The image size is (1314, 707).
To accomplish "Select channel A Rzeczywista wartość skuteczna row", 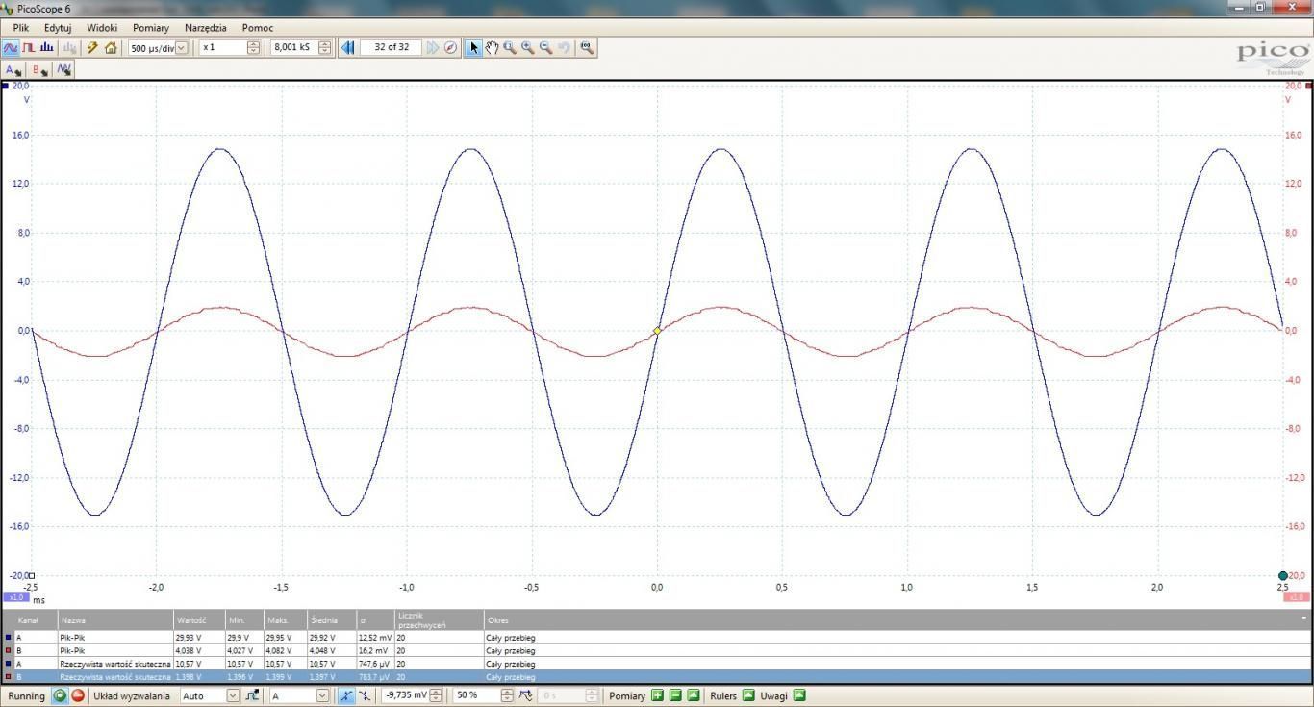I will (656, 664).
